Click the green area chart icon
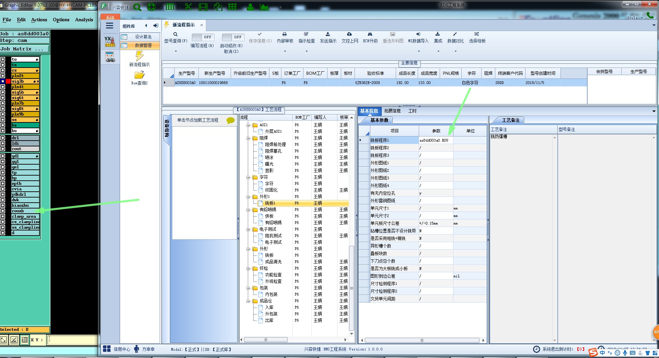This screenshot has height=358, width=659. point(264,7)
